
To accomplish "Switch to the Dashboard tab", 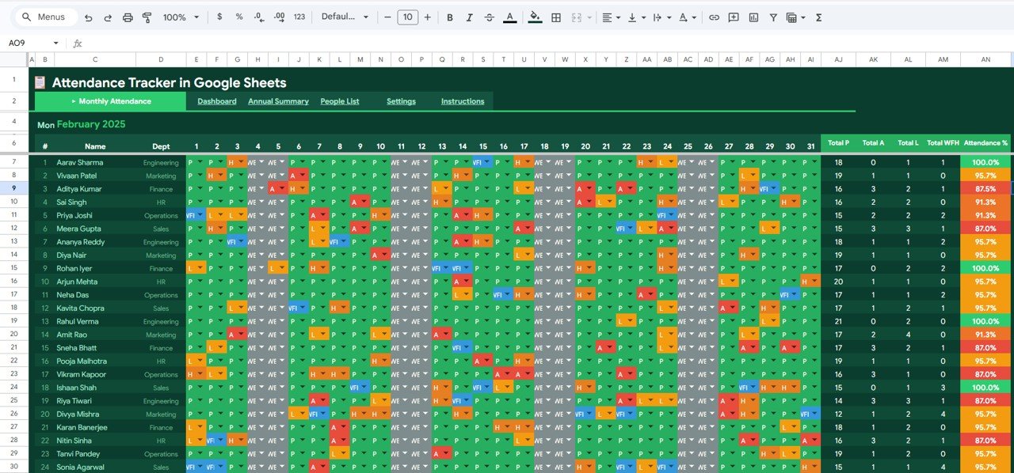I will click(216, 101).
